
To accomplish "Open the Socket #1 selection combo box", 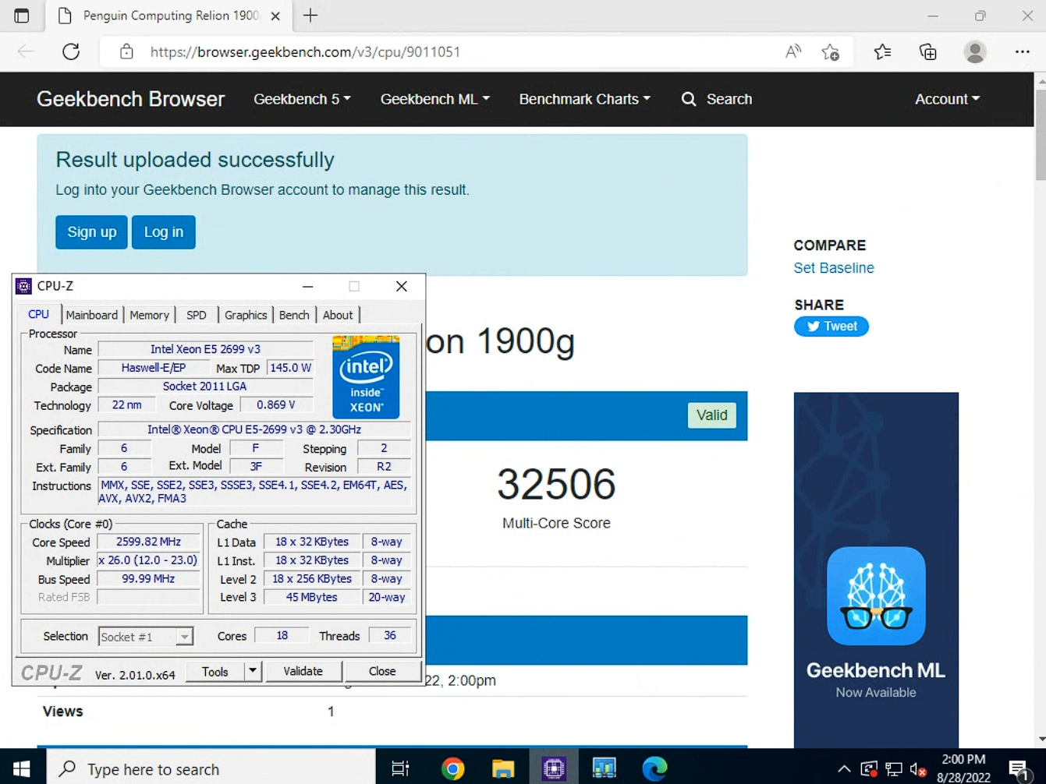I will coord(145,637).
